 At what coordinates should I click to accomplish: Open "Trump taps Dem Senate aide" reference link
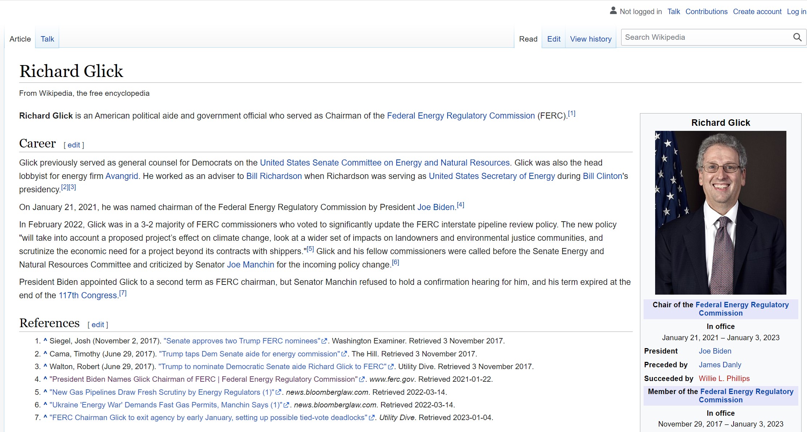[x=249, y=354]
